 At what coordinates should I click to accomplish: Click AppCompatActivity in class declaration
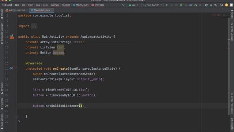(96, 37)
